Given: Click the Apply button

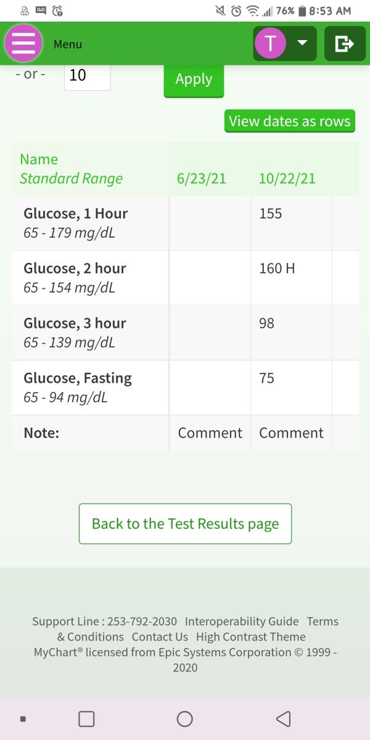Looking at the screenshot, I should point(194,79).
